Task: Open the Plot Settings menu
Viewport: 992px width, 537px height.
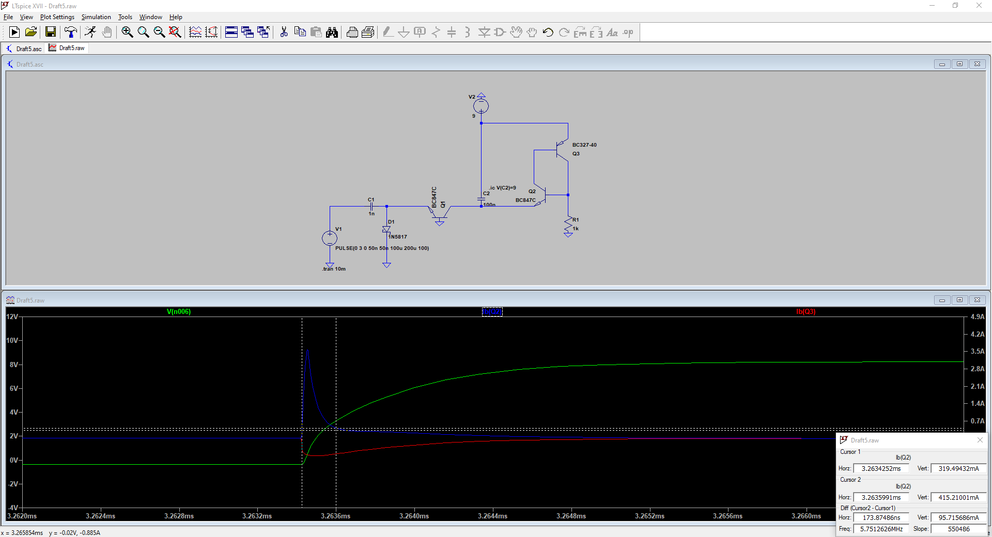Action: (57, 17)
